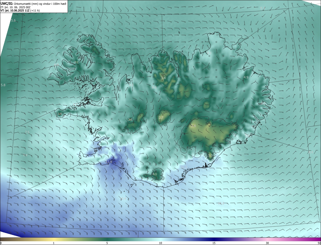The height and width of the screenshot is (245, 321).
Task: Click the 13.6 precipitable water value
Action: (109, 162)
